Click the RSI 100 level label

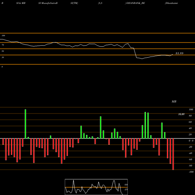coord(3,35)
